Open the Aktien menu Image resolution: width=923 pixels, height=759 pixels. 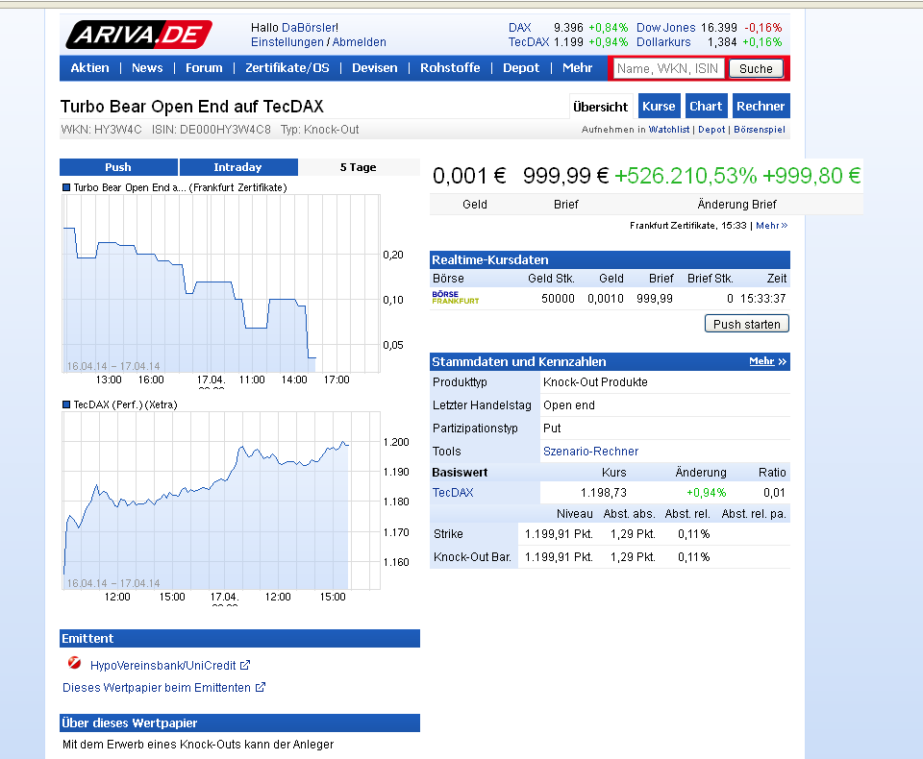(x=89, y=67)
